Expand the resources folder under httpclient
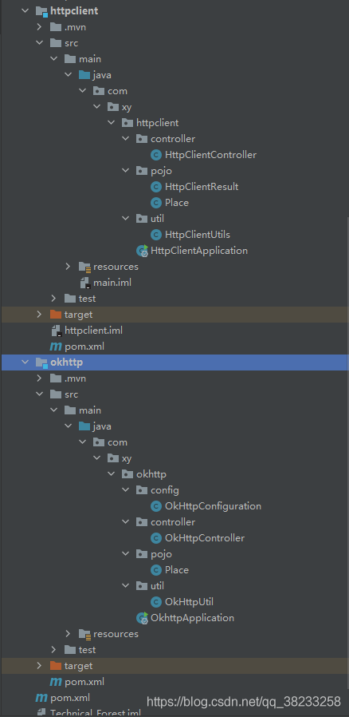 click(x=68, y=266)
